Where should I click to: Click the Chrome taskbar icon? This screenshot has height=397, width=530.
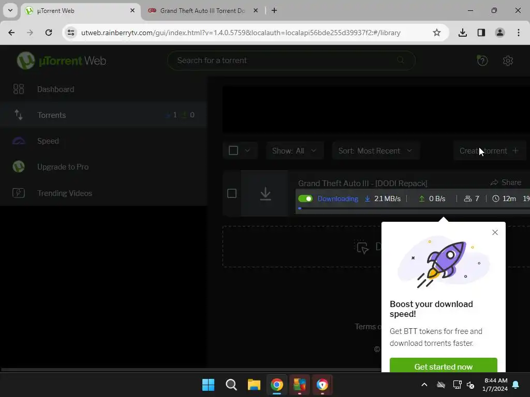click(x=277, y=385)
